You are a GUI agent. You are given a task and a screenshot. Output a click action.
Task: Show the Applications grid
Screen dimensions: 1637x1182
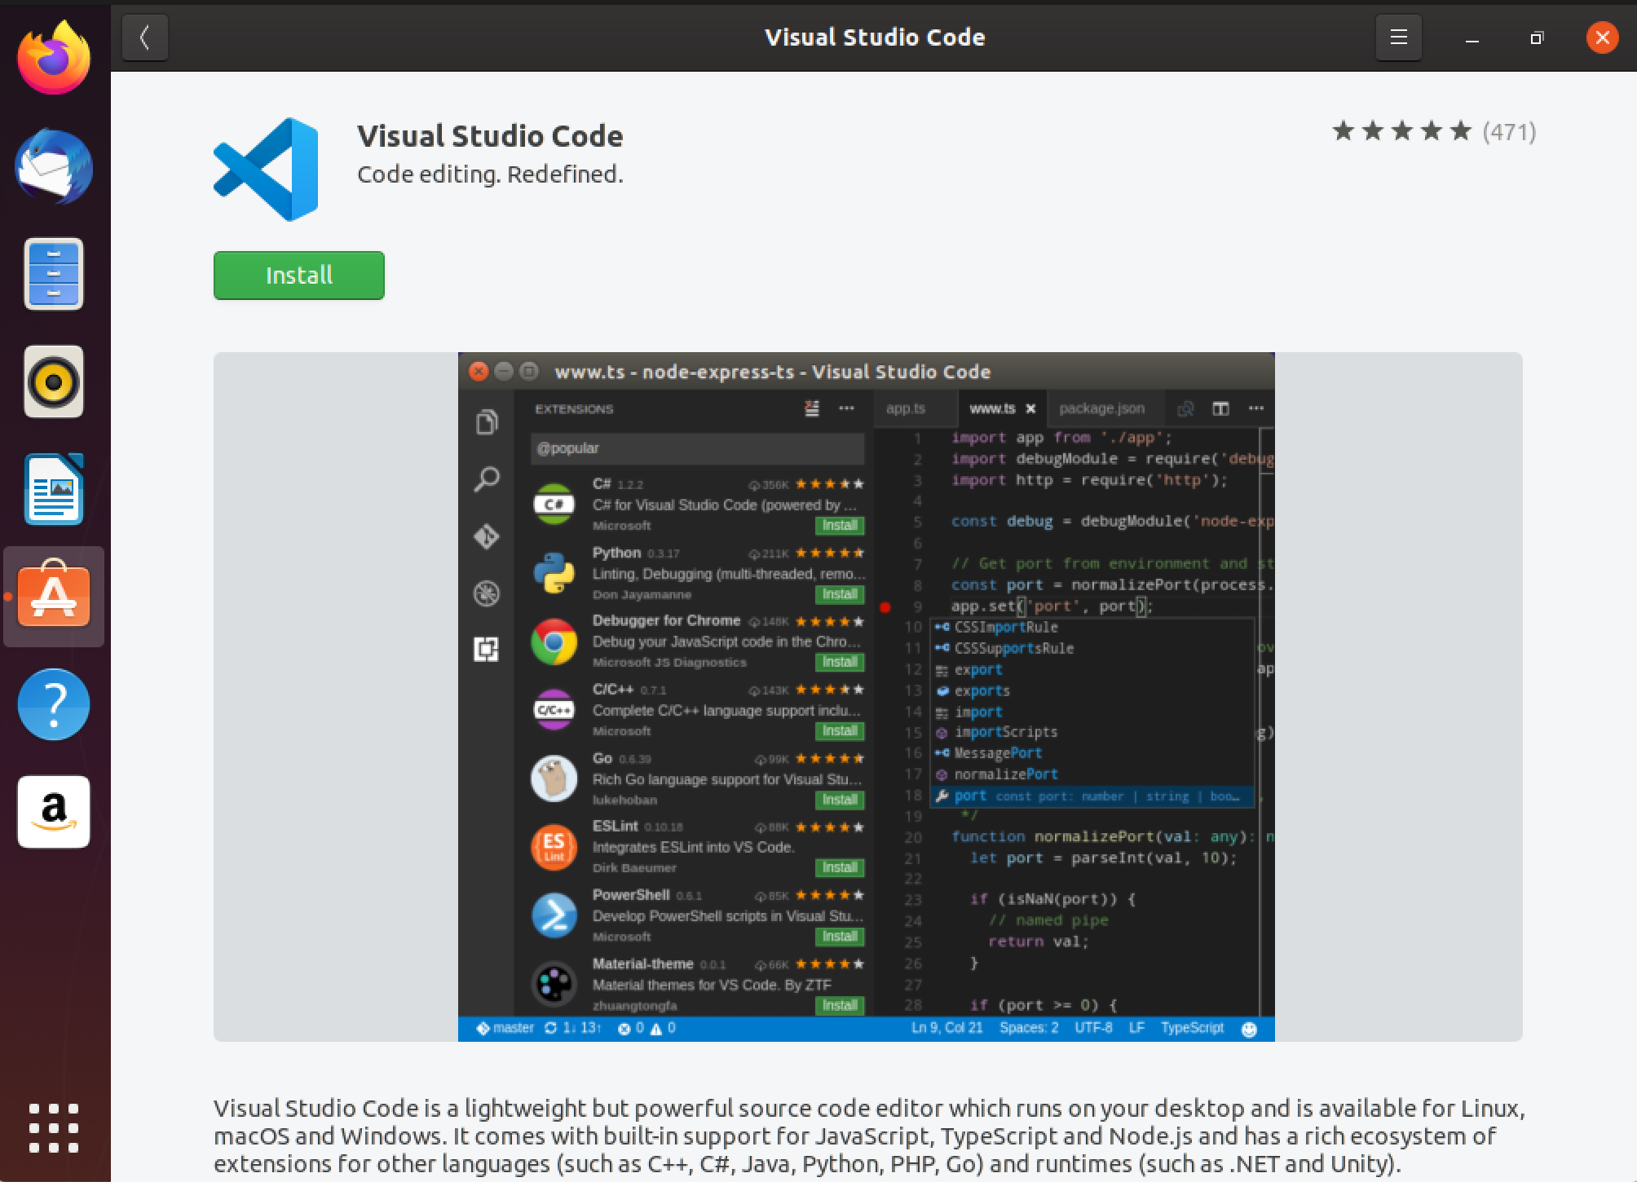pos(52,1129)
